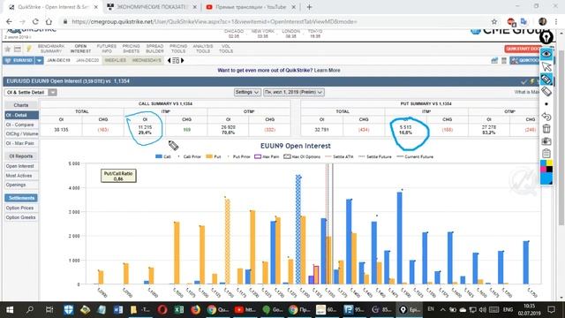Toggle the Max Pain legend item
This screenshot has height=318, width=565.
[x=267, y=157]
